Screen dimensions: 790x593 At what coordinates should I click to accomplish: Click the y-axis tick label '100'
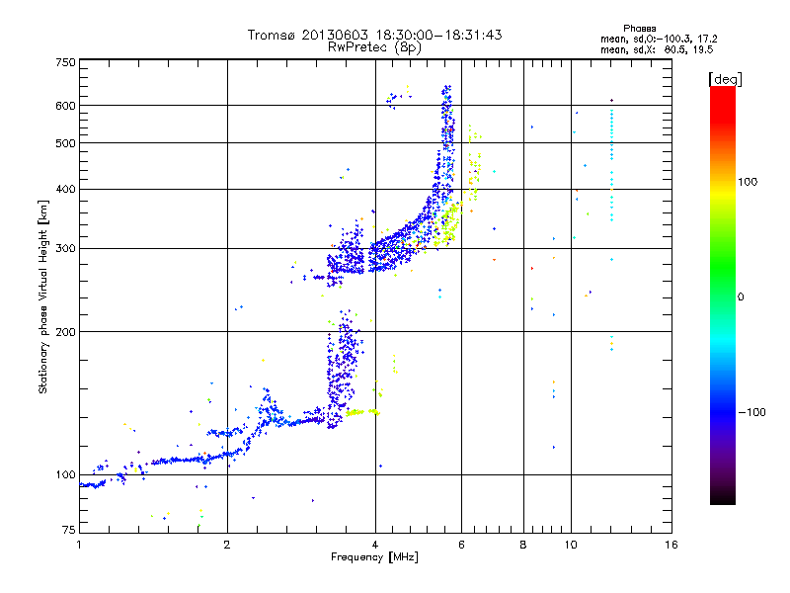tap(65, 474)
